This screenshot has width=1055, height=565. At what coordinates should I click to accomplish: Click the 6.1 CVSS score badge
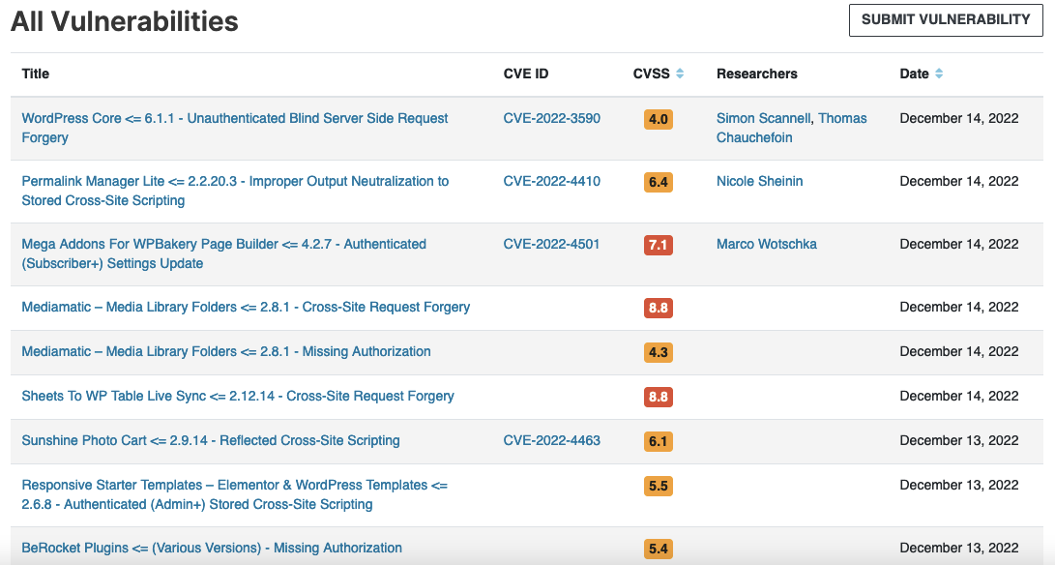[658, 441]
